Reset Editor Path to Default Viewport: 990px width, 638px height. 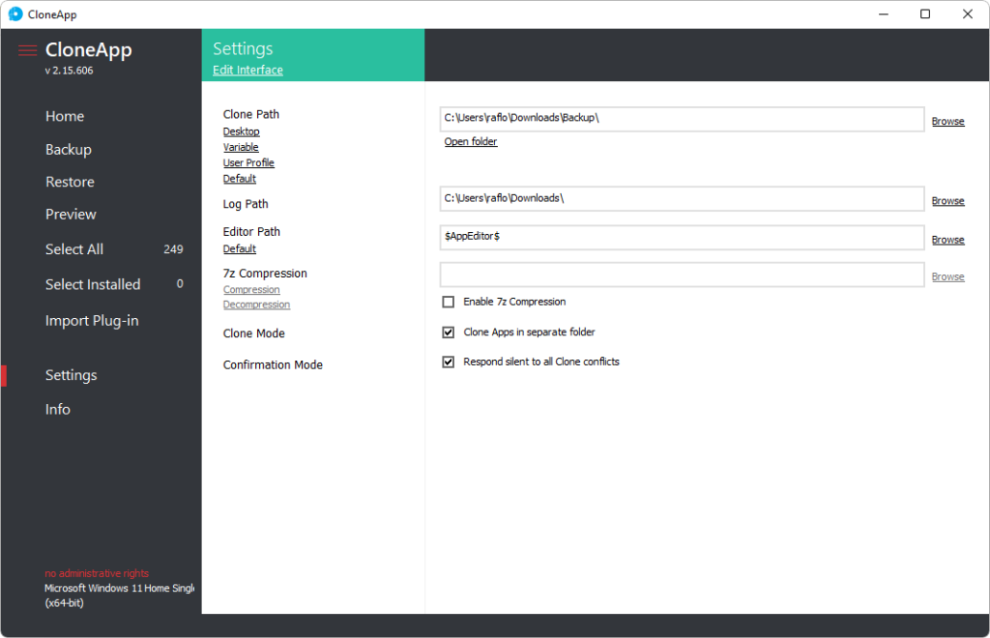click(x=239, y=248)
